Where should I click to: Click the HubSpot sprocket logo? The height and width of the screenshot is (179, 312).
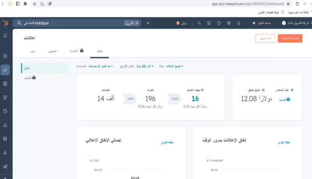[5, 23]
